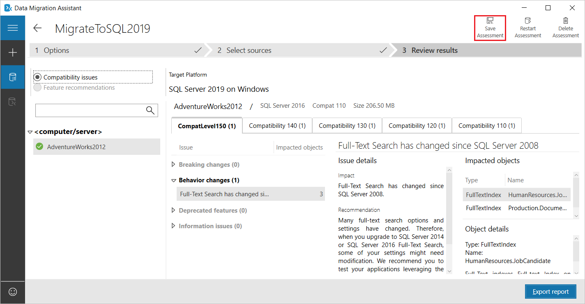
Task: Click Impacted objects list scroll down arrow
Action: pyautogui.click(x=576, y=216)
